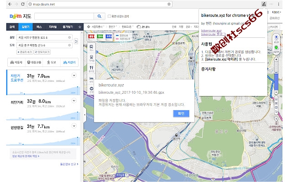The width and height of the screenshot is (292, 182).
Task: Switch to the 즐겨찾기 tab
Action: tap(68, 27)
